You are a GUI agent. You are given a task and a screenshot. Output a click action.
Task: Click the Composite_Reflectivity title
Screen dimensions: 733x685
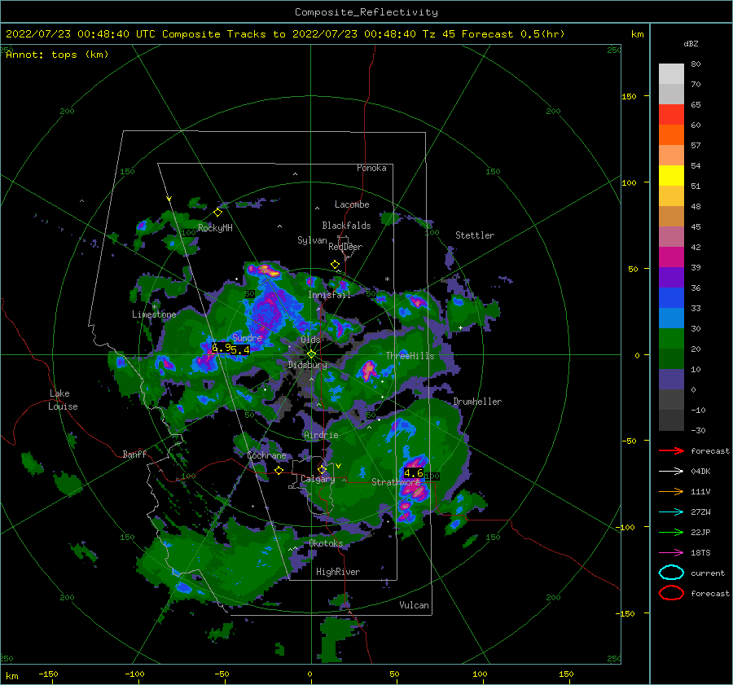coord(366,12)
